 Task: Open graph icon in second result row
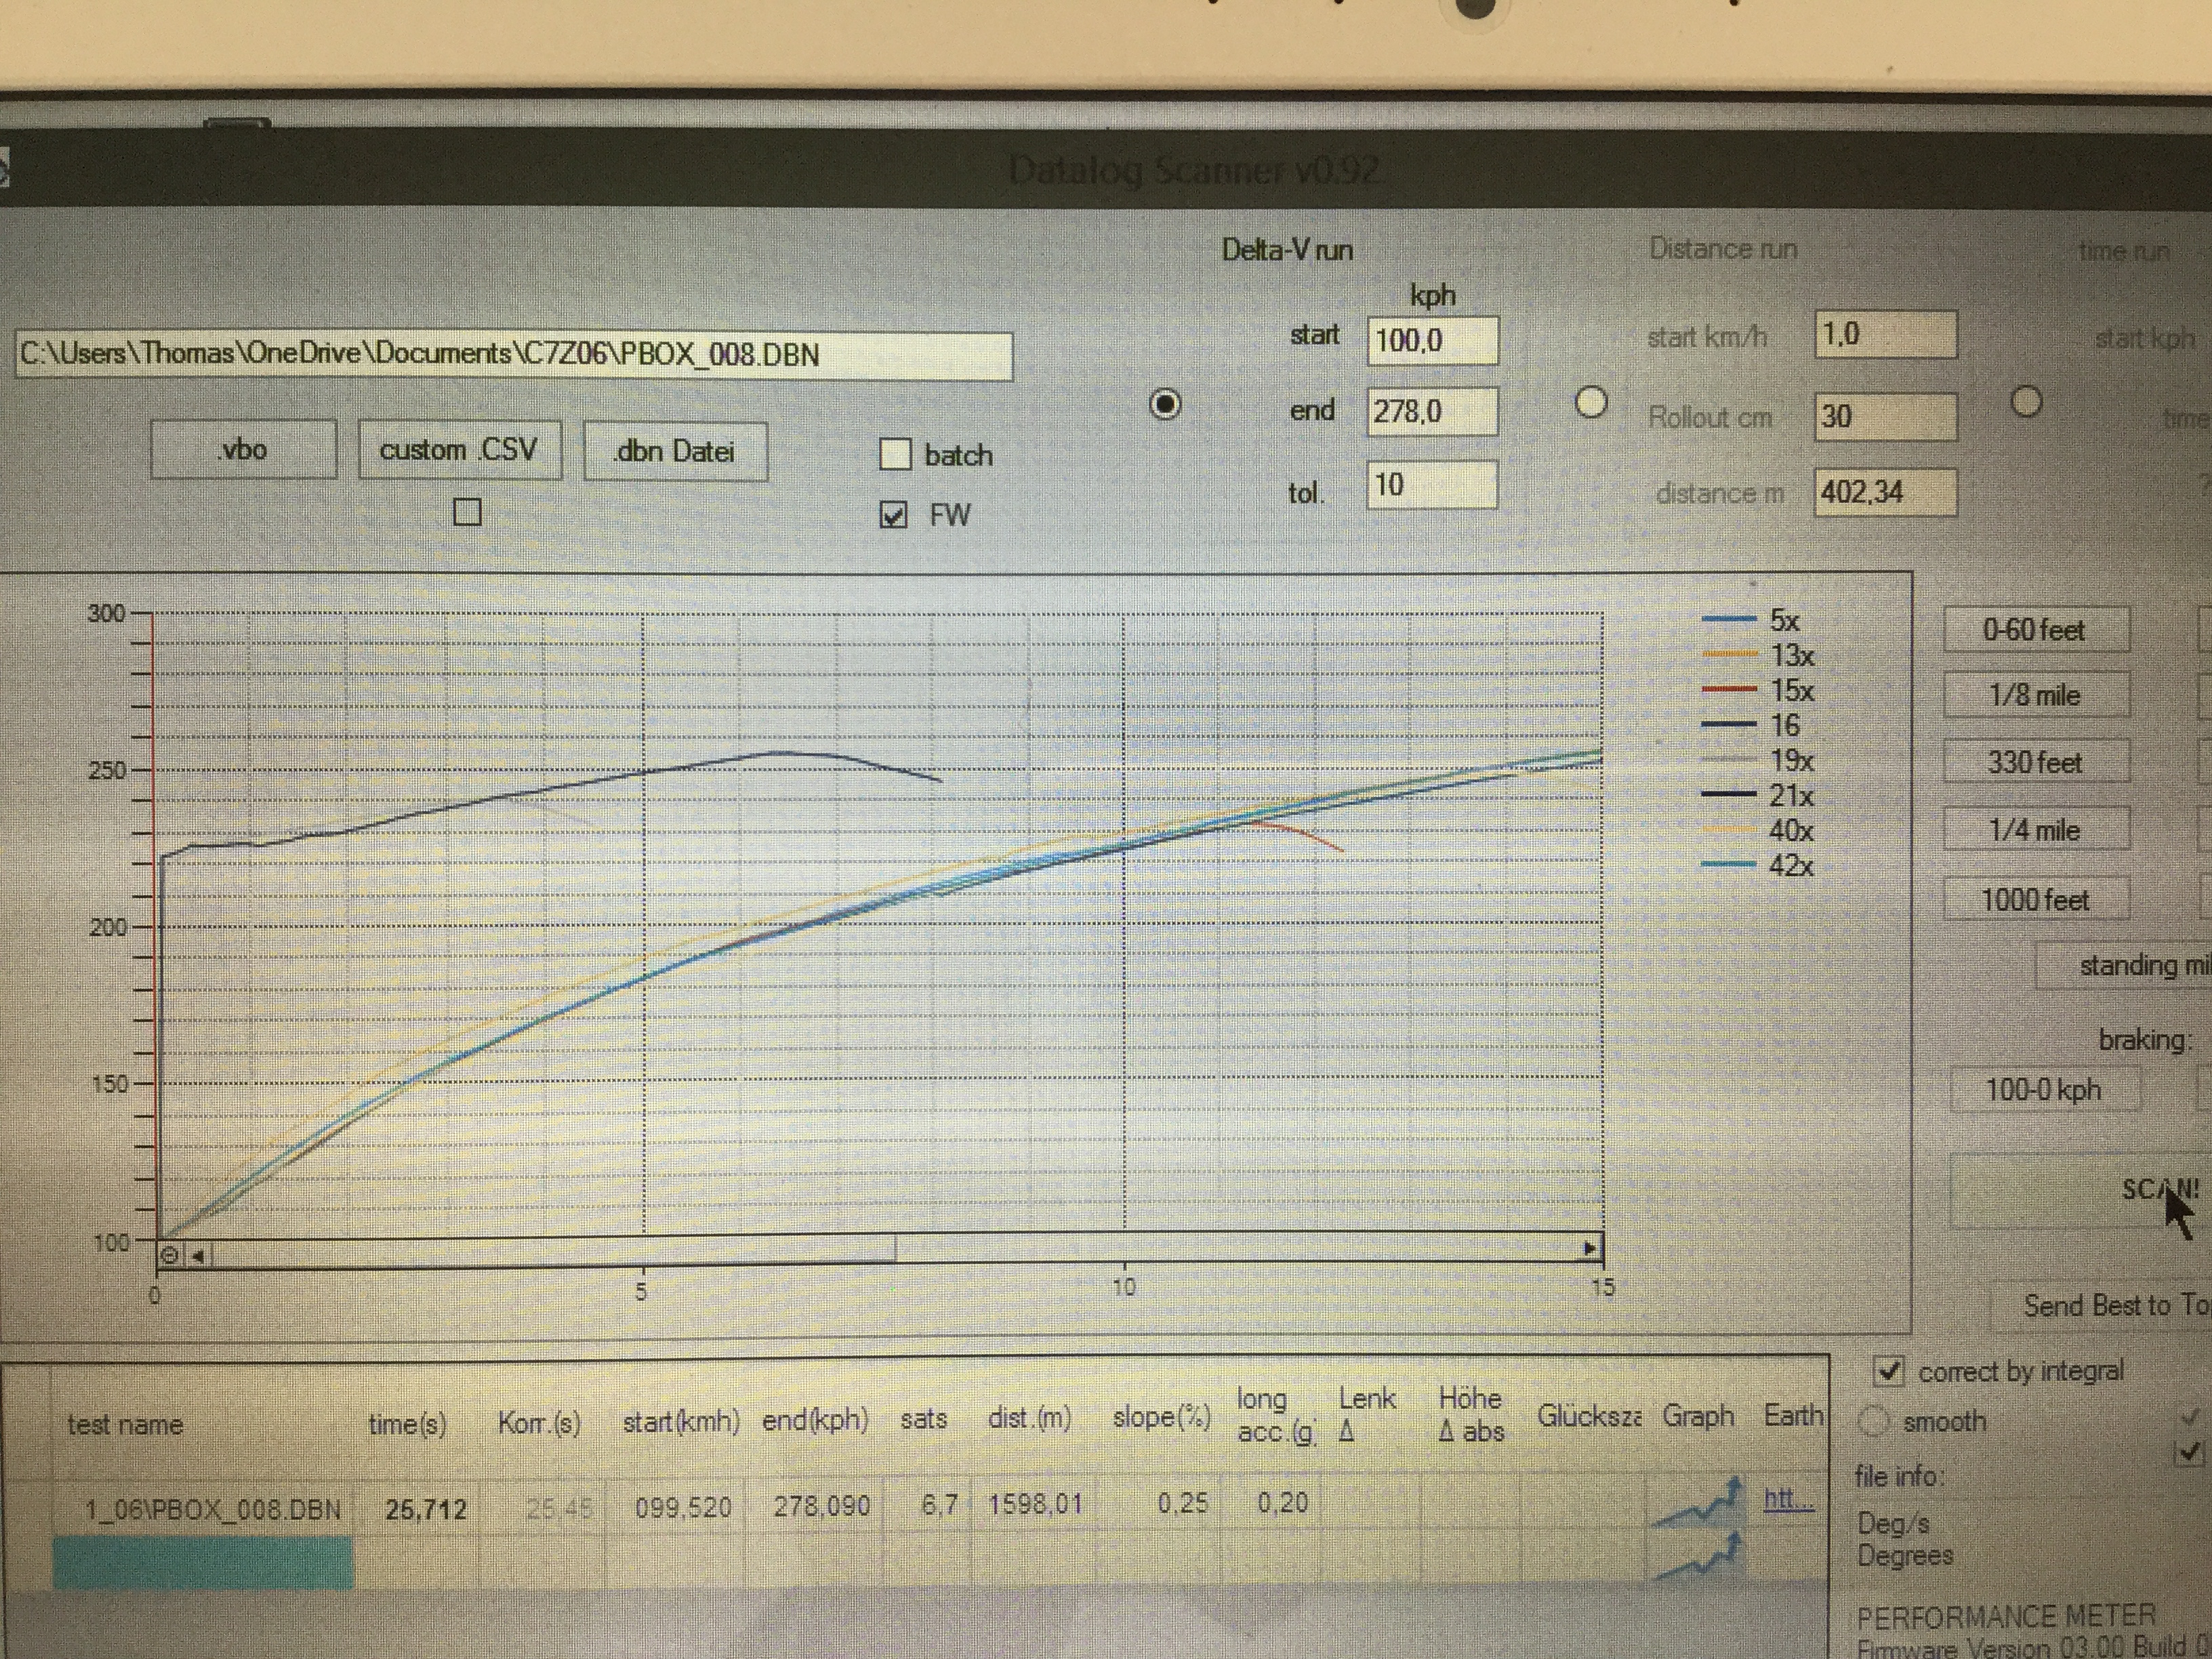pos(1699,1557)
